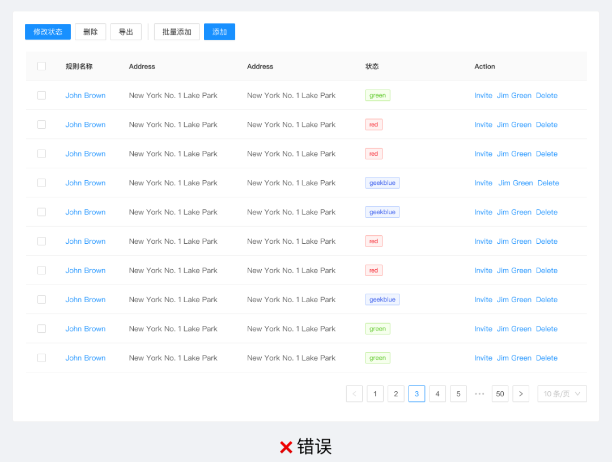
Task: Click the pagination ellipsis jump marker
Action: pyautogui.click(x=479, y=394)
